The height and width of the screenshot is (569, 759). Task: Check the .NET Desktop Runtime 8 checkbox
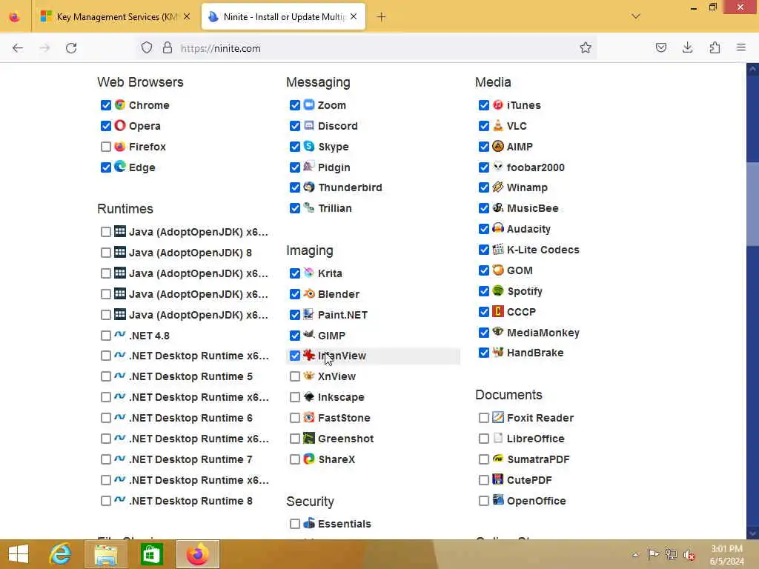tap(106, 501)
